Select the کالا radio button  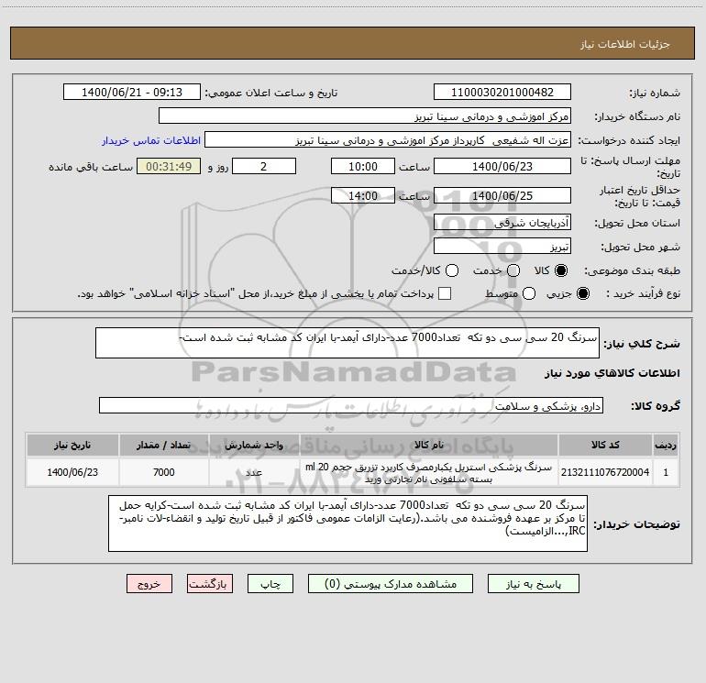coord(561,270)
